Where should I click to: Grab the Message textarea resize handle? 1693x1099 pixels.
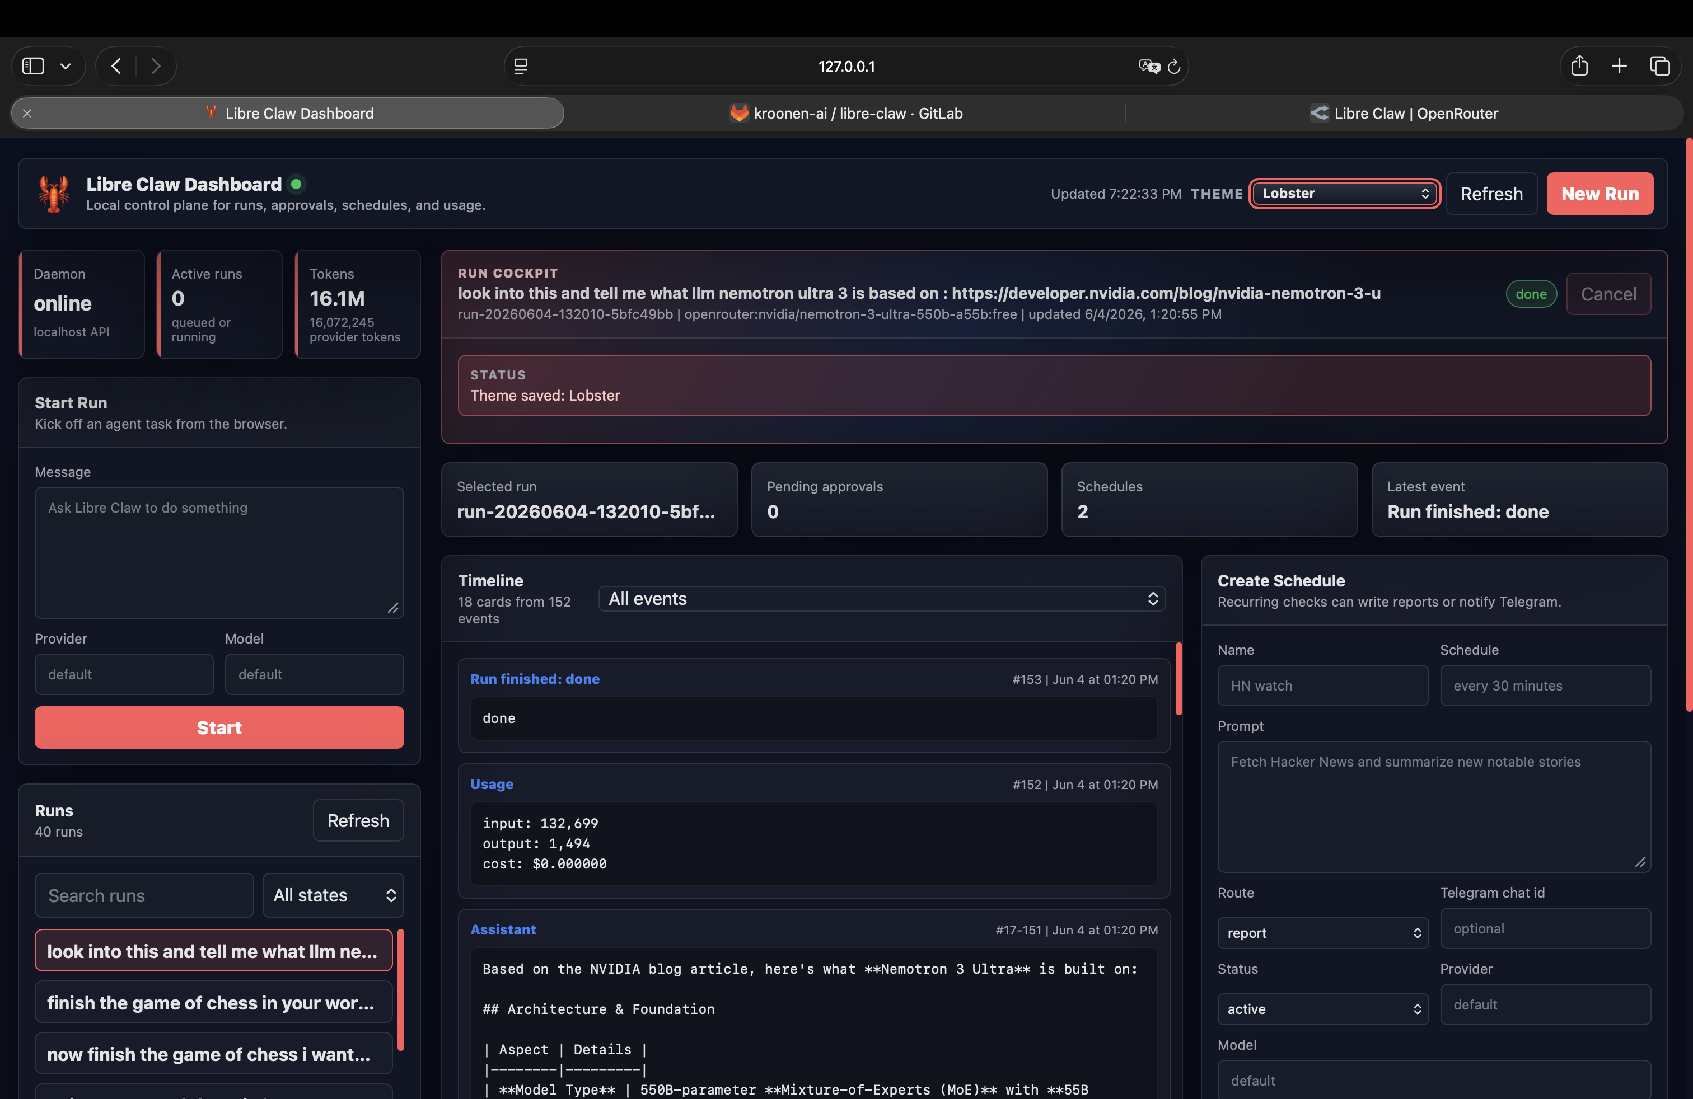click(394, 608)
